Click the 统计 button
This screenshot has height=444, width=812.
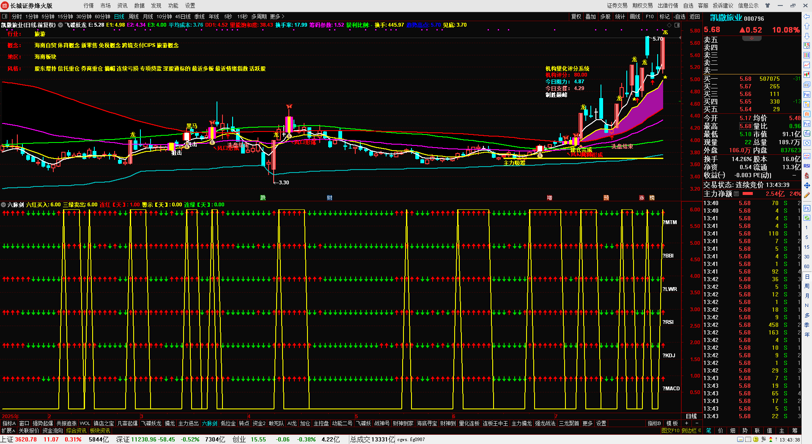[620, 16]
